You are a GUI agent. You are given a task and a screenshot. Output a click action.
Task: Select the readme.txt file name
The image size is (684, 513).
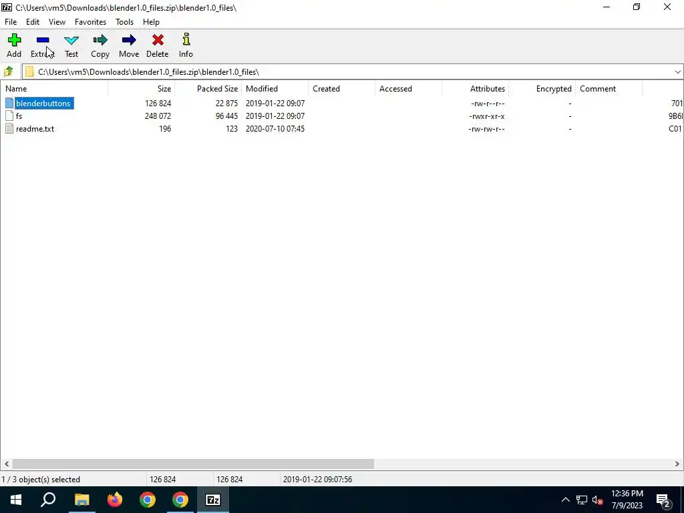click(35, 129)
